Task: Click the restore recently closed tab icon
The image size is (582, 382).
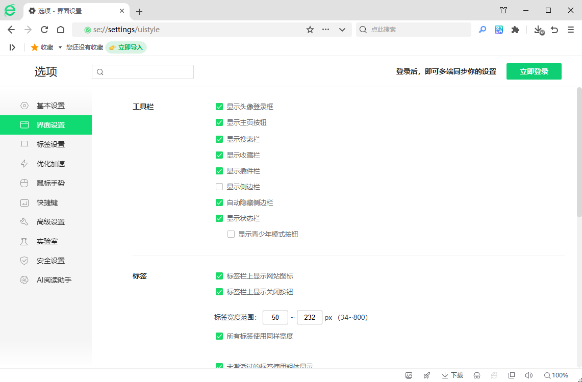Action: click(x=554, y=30)
